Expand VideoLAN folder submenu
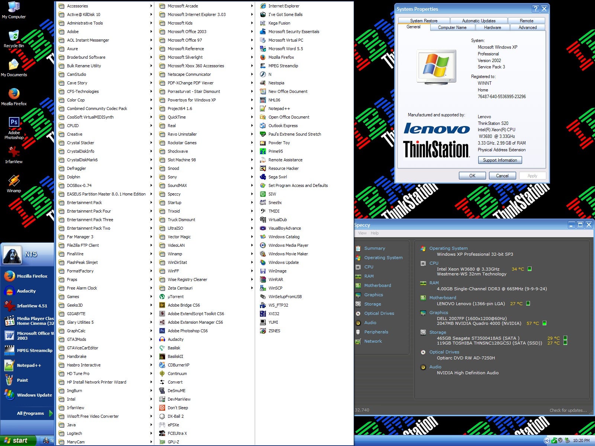 coord(205,245)
